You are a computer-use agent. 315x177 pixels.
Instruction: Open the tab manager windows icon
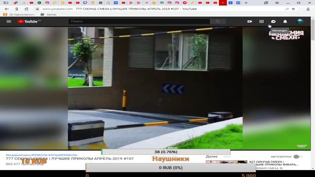[266, 3]
